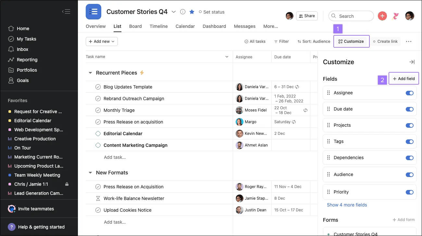The image size is (422, 236).
Task: Close the Customize panel with the arrow icon
Action: click(x=412, y=62)
